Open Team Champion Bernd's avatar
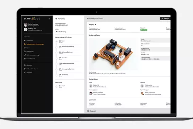 click(x=142, y=93)
